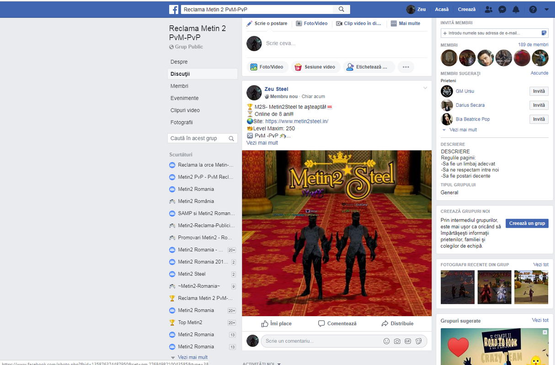
Task: Open account menu dropdown arrow
Action: 547,10
